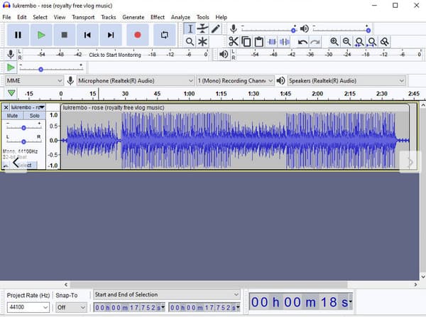The height and width of the screenshot is (317, 426).
Task: Click the selection start time field
Action: (x=129, y=308)
